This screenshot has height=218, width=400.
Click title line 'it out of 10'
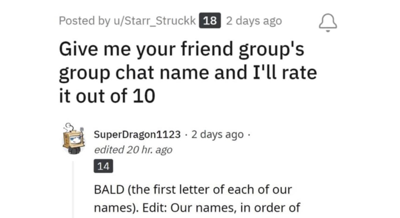[107, 96]
